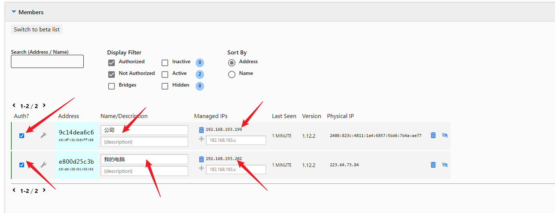This screenshot has width=555, height=213.
Task: Focus the Search Address / Name field
Action: tap(47, 61)
